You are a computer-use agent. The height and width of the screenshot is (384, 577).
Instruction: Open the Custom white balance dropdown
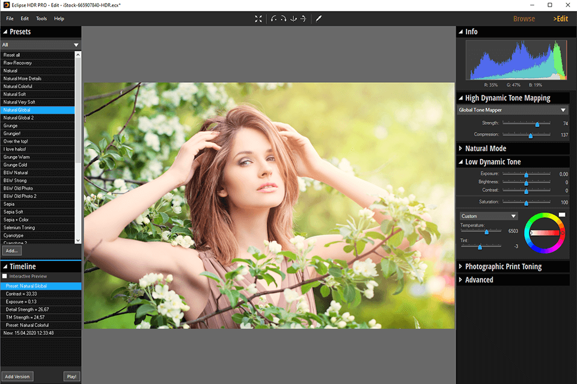coord(488,216)
